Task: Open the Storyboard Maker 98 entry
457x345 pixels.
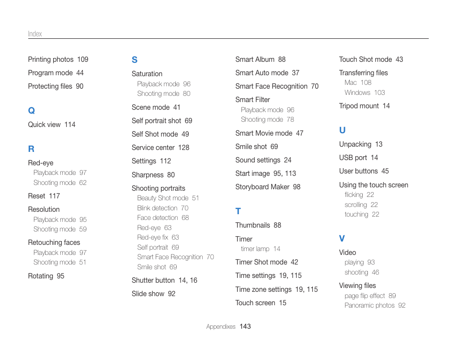Action: point(268,187)
